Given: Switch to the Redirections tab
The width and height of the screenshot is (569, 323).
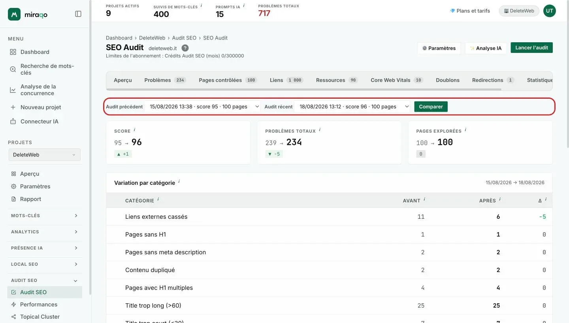Looking at the screenshot, I should tap(493, 80).
